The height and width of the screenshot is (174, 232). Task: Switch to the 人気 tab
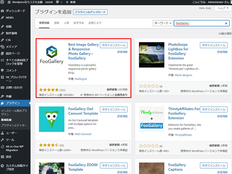pos(66,23)
